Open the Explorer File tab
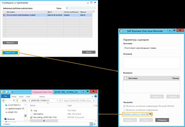Viewport: 185px width, 127px height. click(x=5, y=96)
